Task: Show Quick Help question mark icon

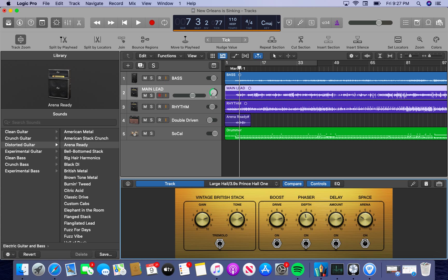Action: pyautogui.click(x=31, y=23)
